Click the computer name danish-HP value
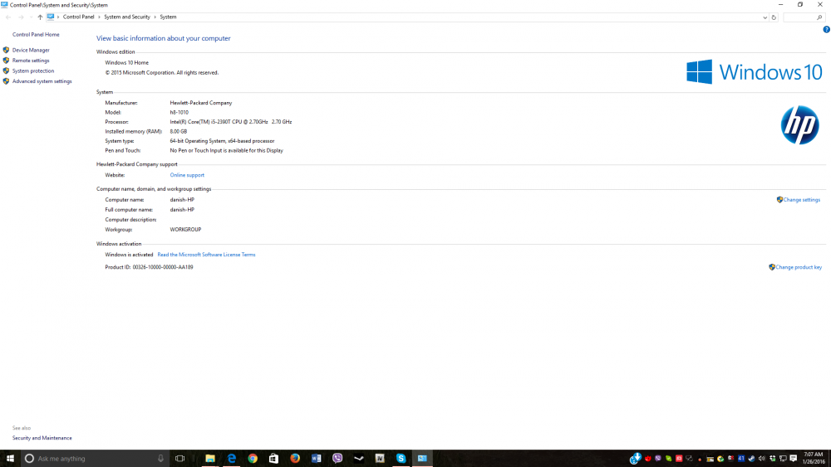Screen dimensions: 831x467 tap(182, 200)
